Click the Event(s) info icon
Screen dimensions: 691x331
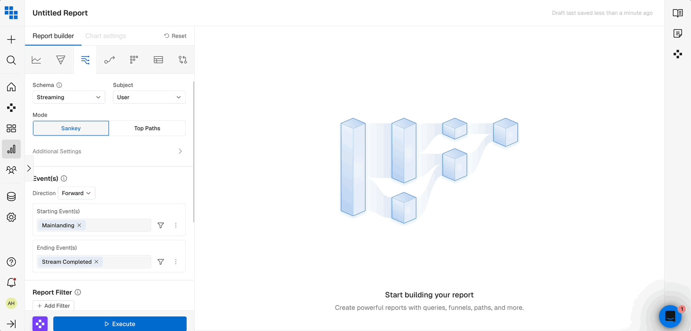[64, 179]
